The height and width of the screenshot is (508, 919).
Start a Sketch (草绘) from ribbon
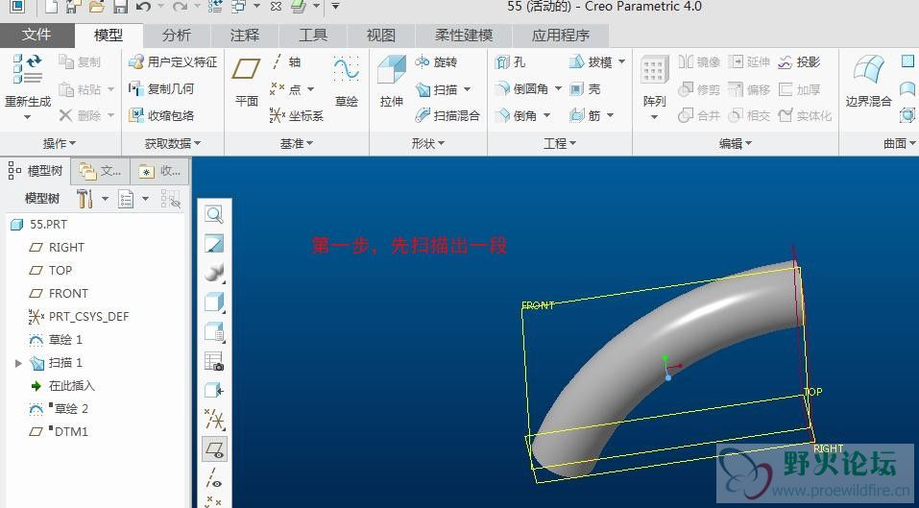[x=346, y=81]
